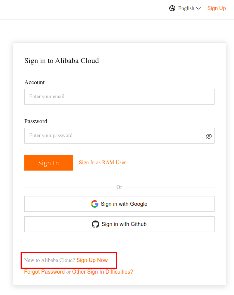Click the globe language icon
This screenshot has width=234, height=295.
tap(172, 8)
